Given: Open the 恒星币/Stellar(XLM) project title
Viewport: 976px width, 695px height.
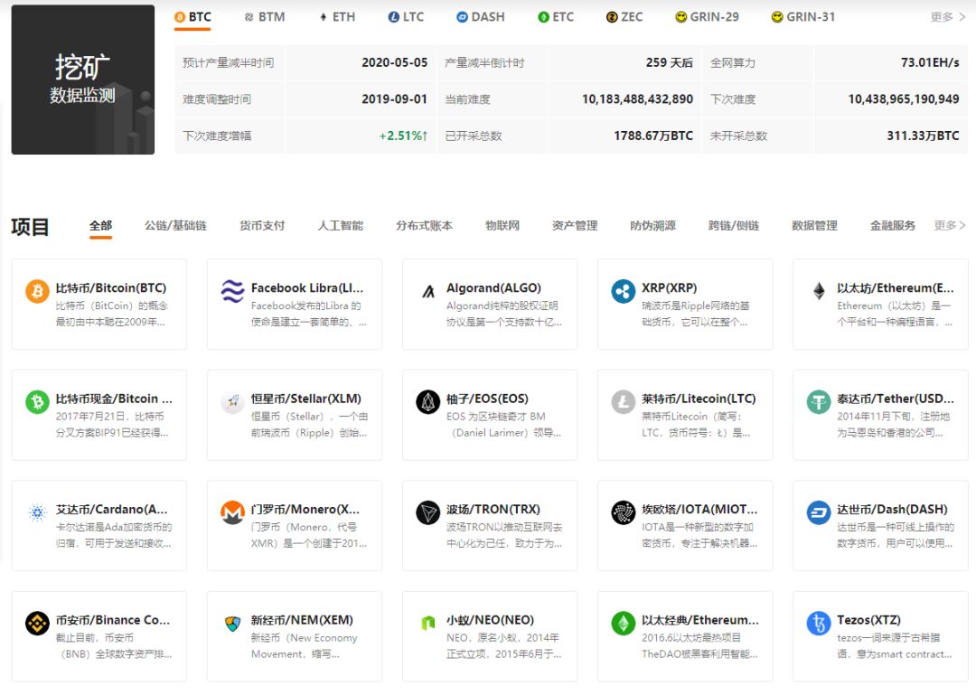Looking at the screenshot, I should pyautogui.click(x=305, y=399).
